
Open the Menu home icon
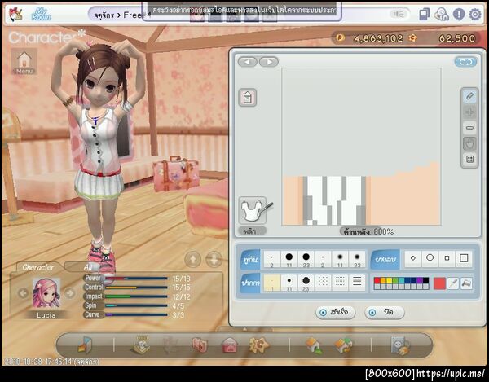[x=24, y=62]
